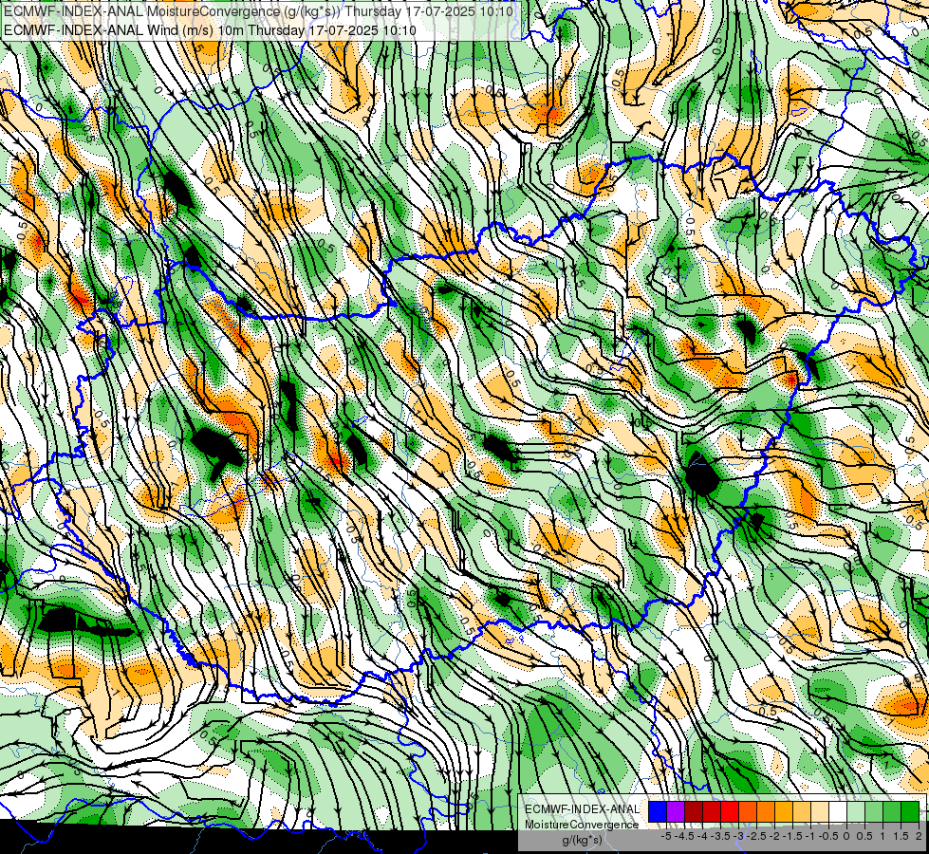This screenshot has height=854, width=929.
Task: Click the legend tick label 2
Action: (919, 836)
